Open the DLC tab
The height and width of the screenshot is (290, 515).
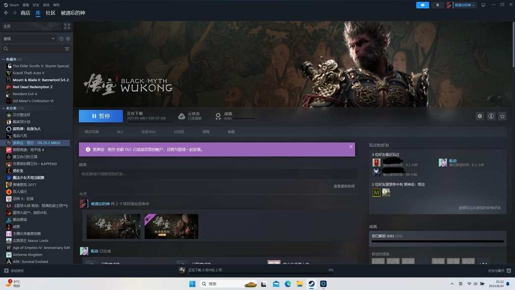point(120,131)
